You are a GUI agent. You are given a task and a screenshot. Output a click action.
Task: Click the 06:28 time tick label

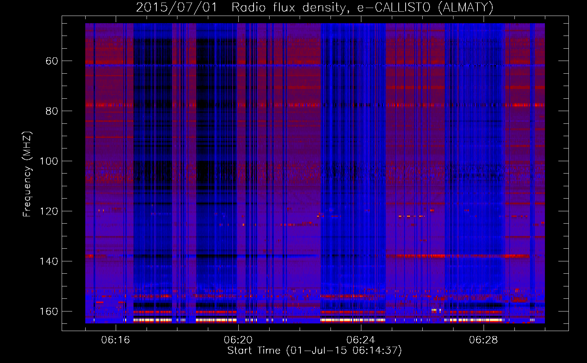point(483,340)
